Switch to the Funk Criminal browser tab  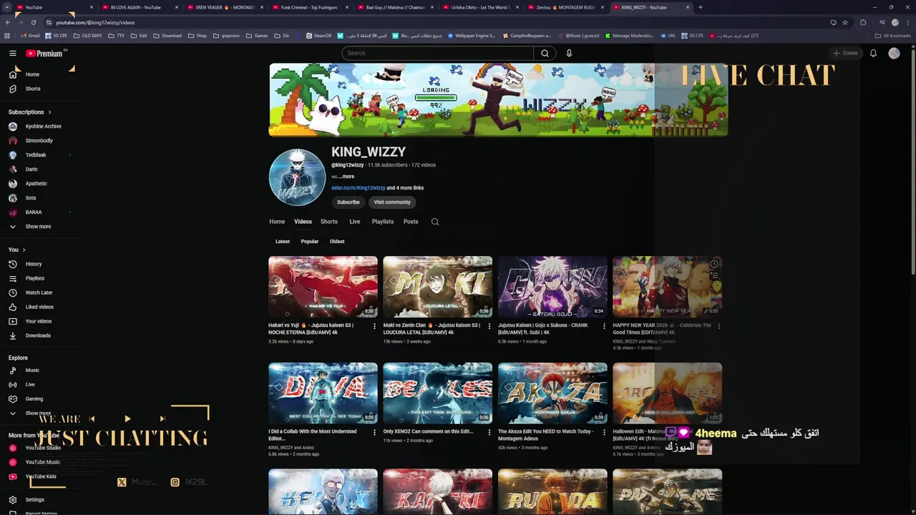[x=311, y=7]
